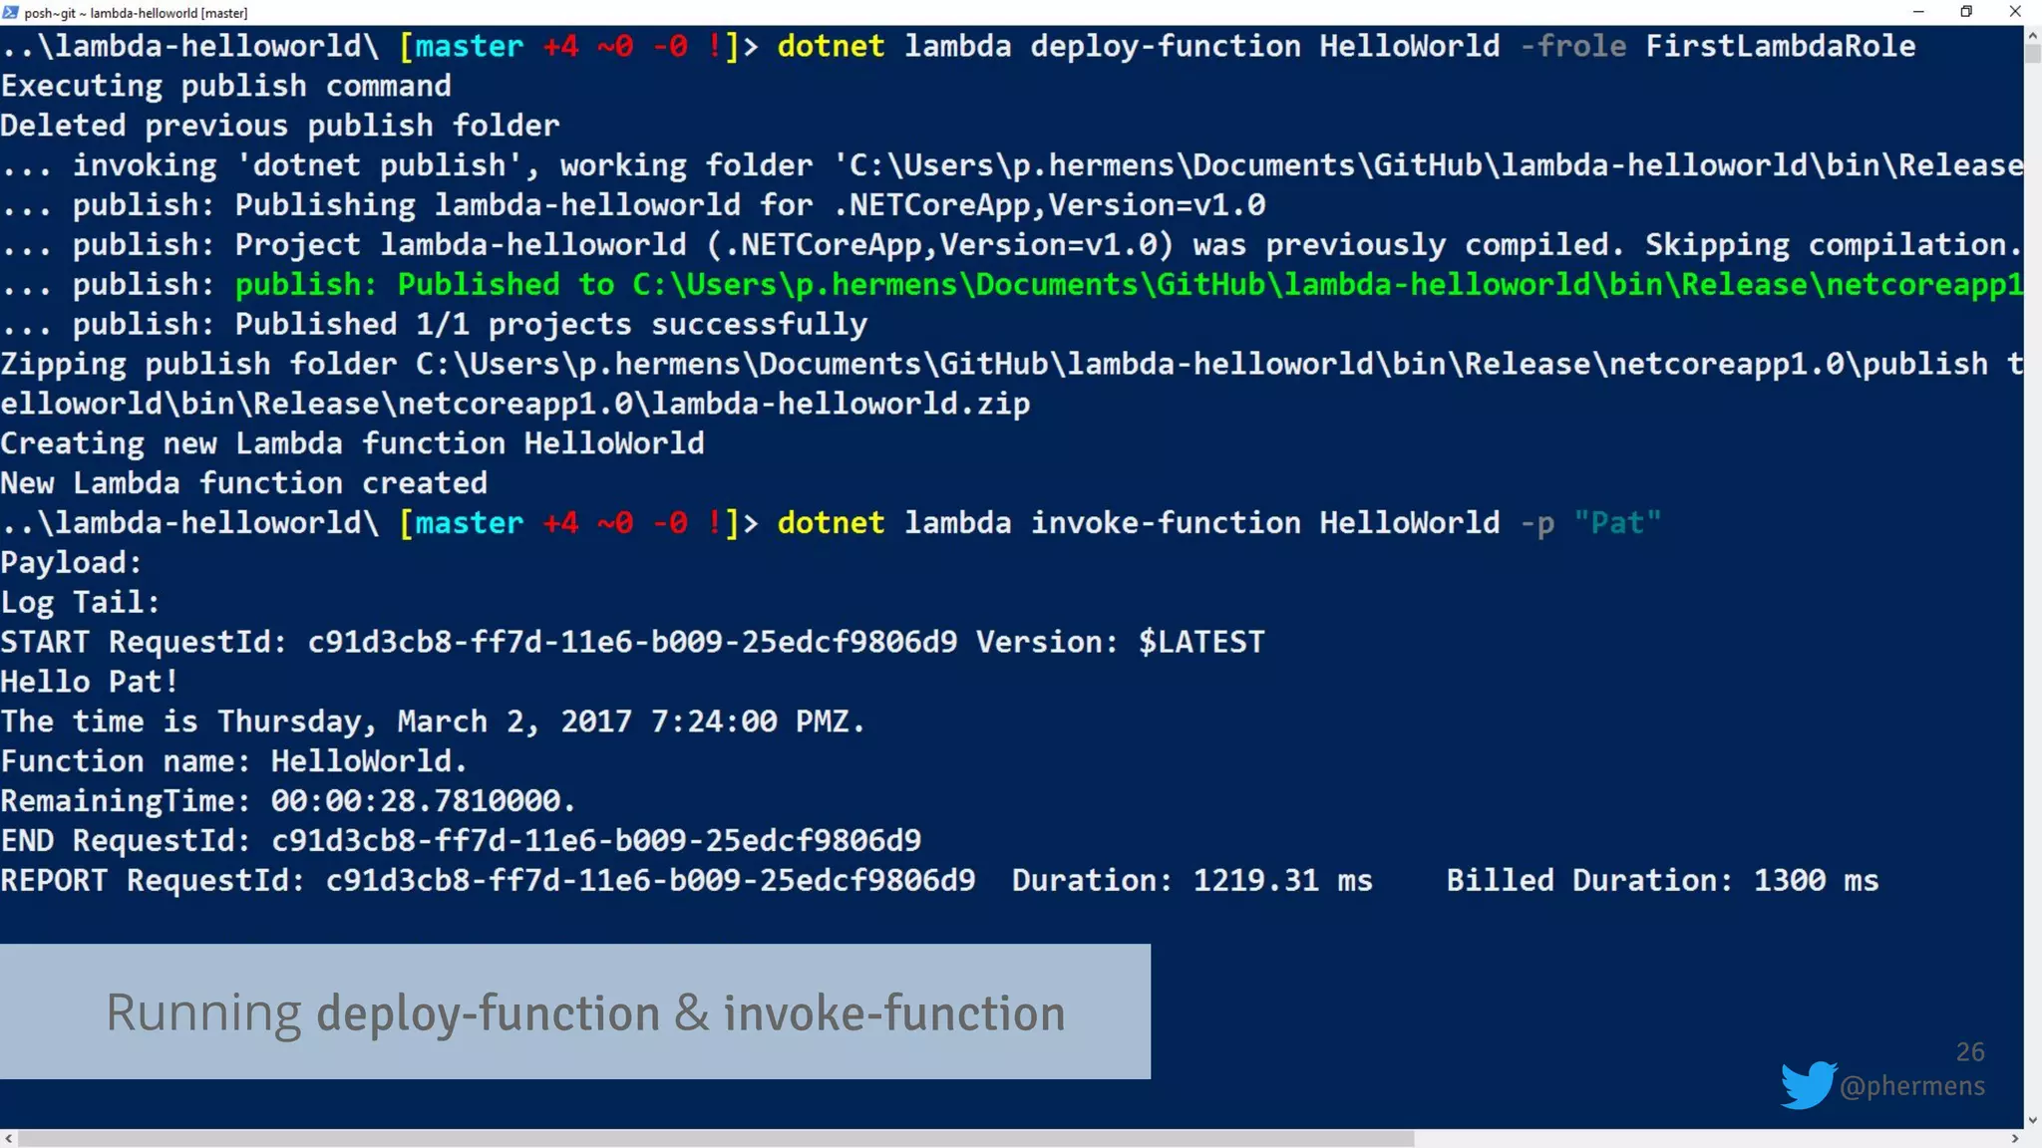Screen dimensions: 2042x1148
Task: Click the @phermens Twitter handle
Action: click(x=1912, y=1086)
